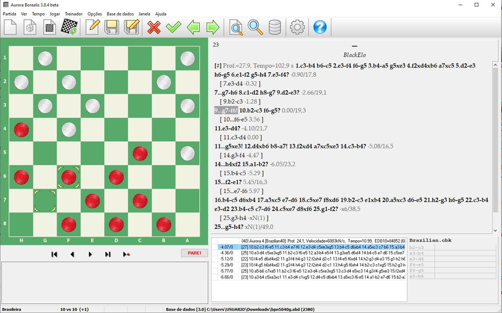Save game with the floppy disk icon
This screenshot has width=502, height=313.
(x=112, y=27)
